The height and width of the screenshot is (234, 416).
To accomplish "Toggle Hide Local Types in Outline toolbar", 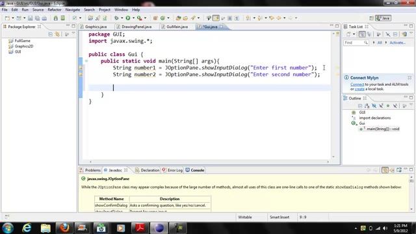I will coord(395,106).
